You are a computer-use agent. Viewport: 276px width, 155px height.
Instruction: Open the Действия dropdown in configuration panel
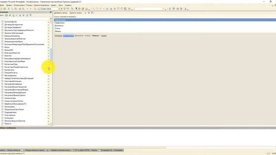coord(2,15)
